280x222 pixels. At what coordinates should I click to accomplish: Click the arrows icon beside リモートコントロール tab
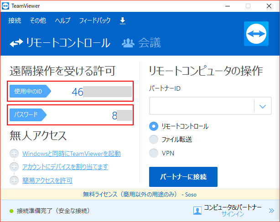[16, 43]
